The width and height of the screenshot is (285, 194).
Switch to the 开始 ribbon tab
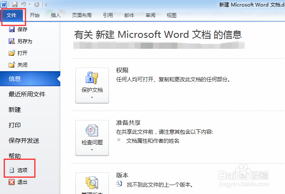[35, 15]
